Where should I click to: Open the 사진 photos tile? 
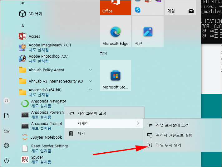[x=148, y=32]
